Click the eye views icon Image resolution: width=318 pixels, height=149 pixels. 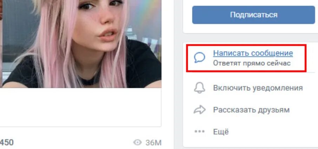pos(137,143)
